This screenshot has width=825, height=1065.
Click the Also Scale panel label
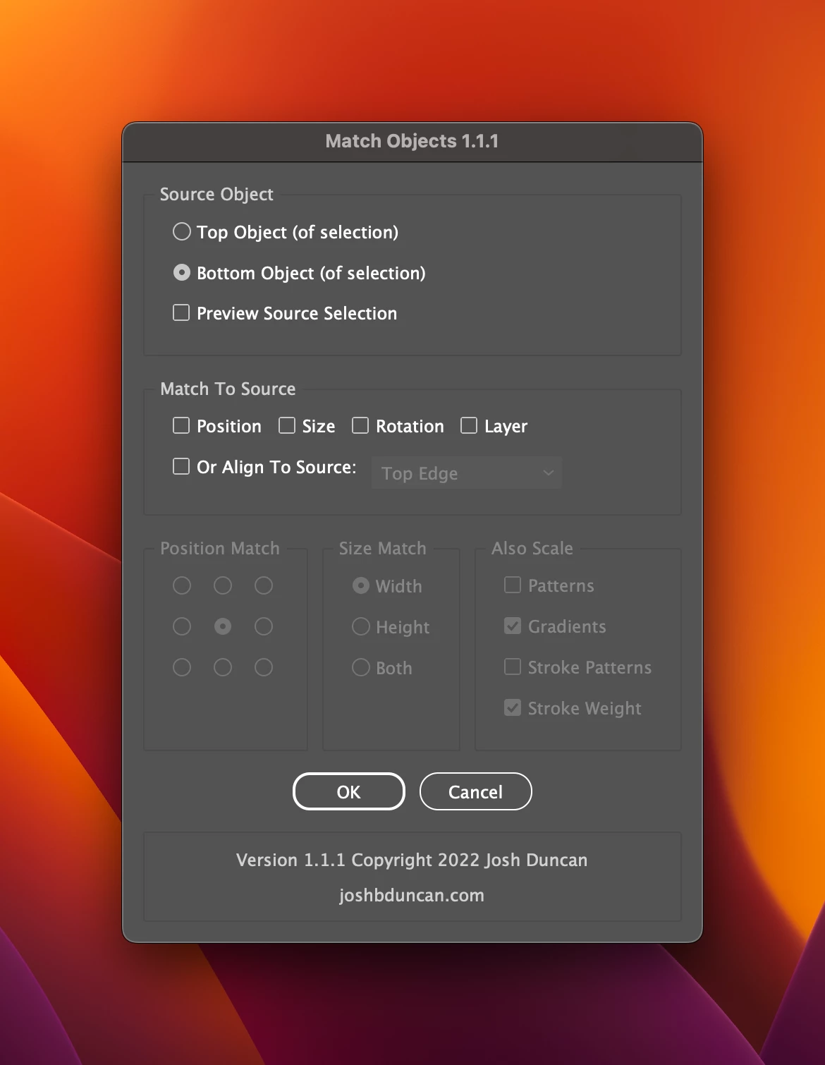(x=532, y=548)
